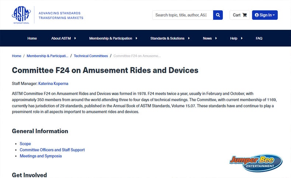Click the ASTM International logo
Screen dimensions: 291x178
coord(21,15)
